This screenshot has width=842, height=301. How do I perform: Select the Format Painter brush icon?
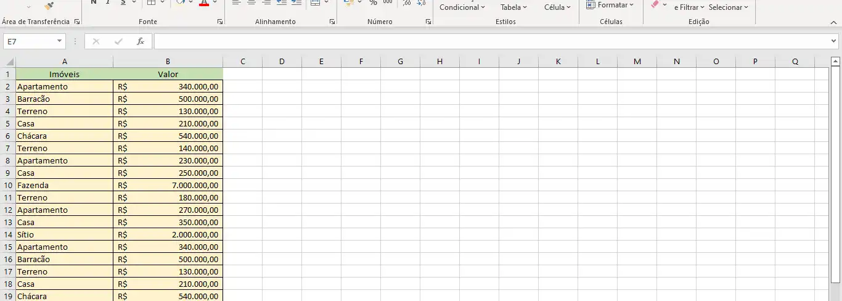pyautogui.click(x=50, y=5)
